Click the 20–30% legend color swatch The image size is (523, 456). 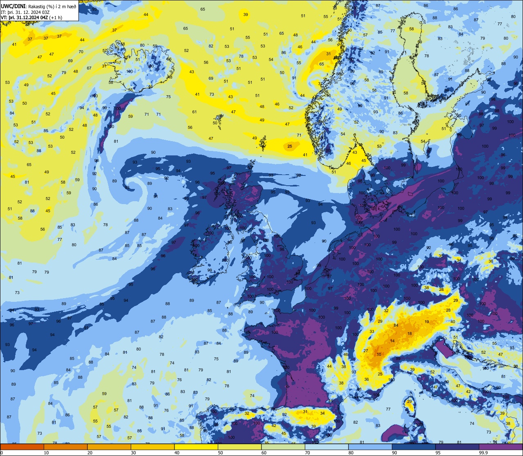(109, 447)
